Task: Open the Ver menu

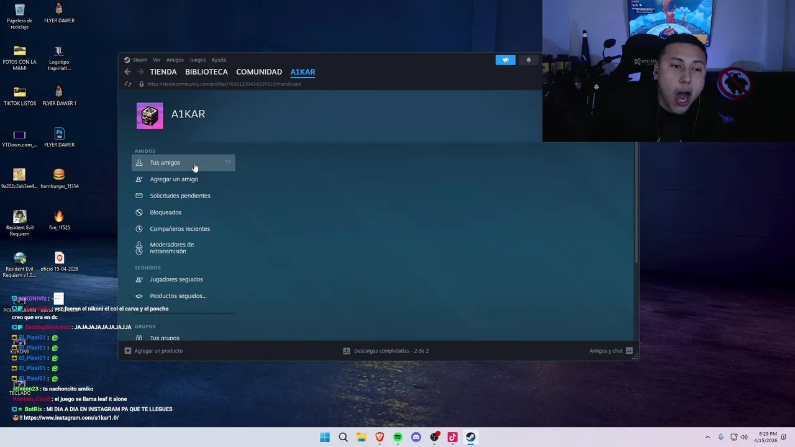Action: (157, 60)
